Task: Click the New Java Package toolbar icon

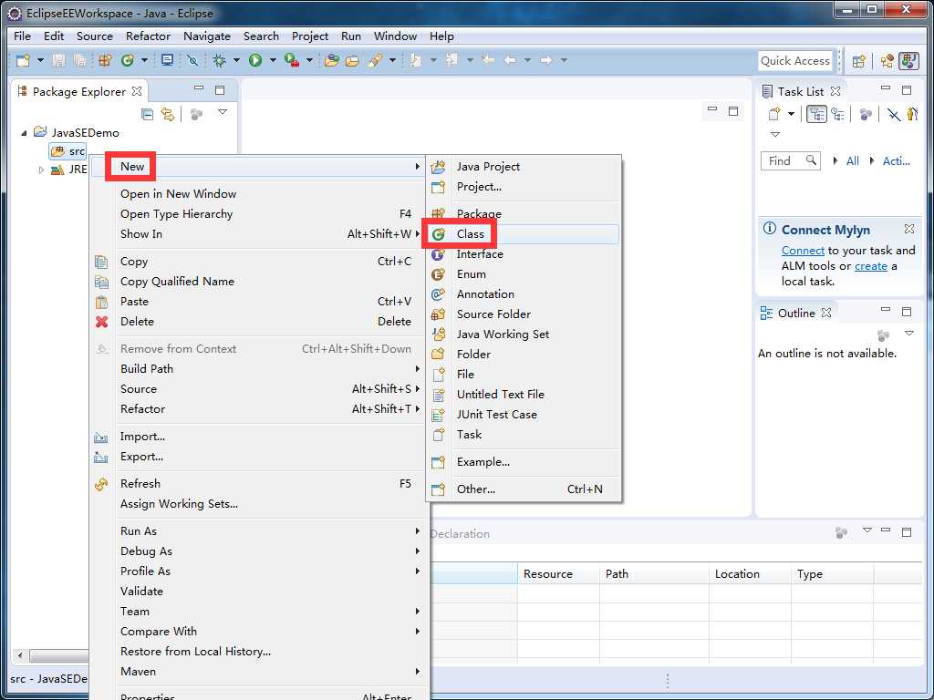Action: tap(105, 60)
